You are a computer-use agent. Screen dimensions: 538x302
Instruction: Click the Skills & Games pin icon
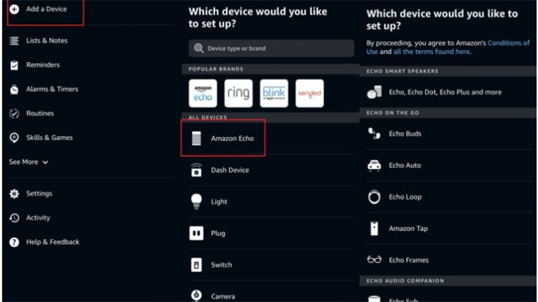point(14,138)
